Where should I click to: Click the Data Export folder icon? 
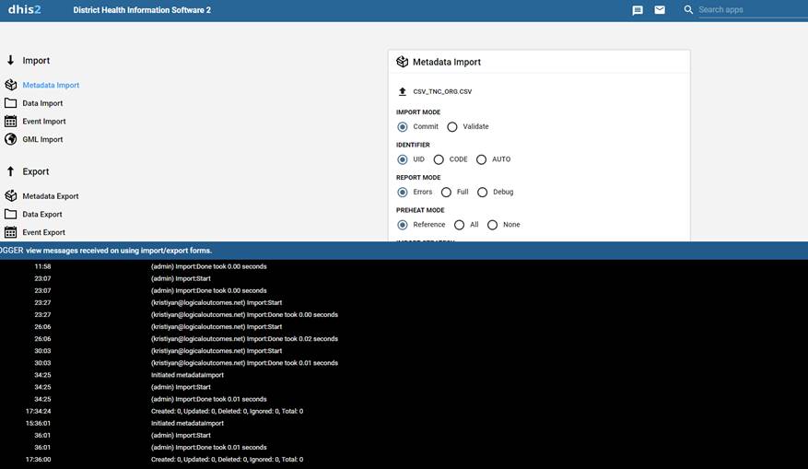point(10,214)
